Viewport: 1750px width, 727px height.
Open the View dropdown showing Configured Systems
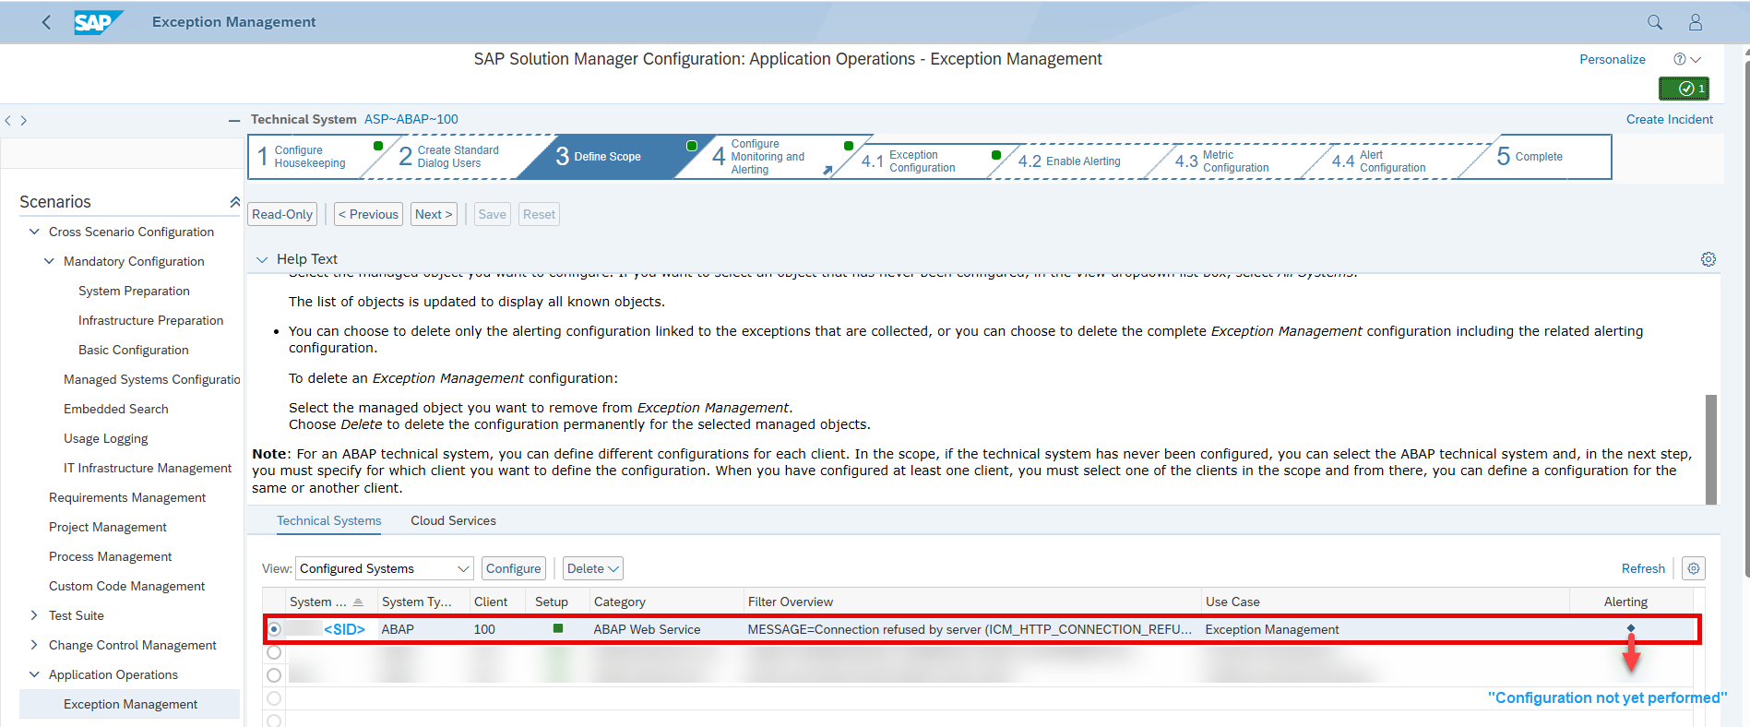tap(385, 568)
